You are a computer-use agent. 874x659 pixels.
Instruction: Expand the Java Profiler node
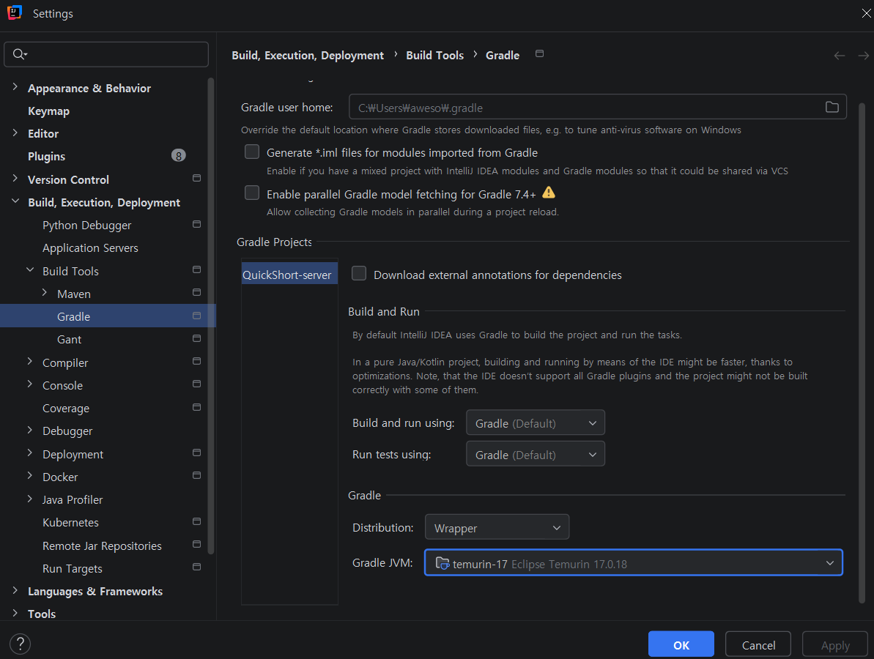[x=30, y=499]
